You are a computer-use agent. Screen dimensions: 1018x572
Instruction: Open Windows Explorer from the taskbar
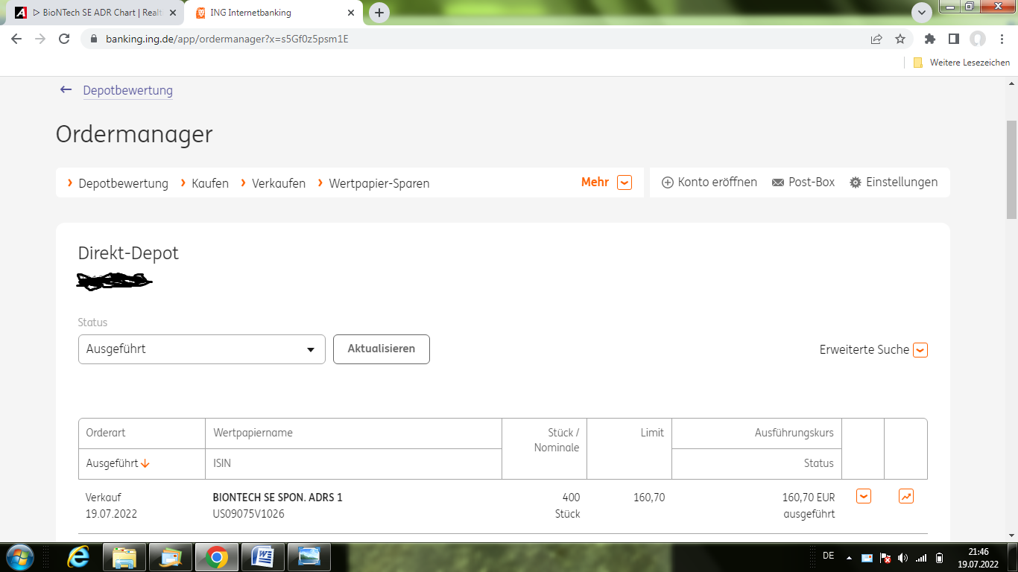[124, 557]
